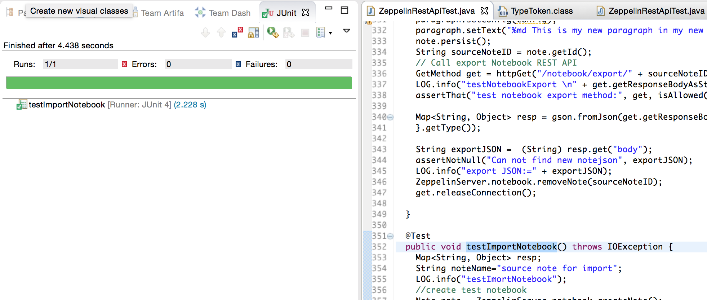Open the ZeppelinRestApiTest.java tab right of TypeToken.class
The height and width of the screenshot is (300, 707).
coord(657,11)
